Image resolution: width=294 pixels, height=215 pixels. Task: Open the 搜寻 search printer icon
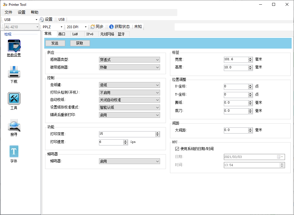coord(14,125)
